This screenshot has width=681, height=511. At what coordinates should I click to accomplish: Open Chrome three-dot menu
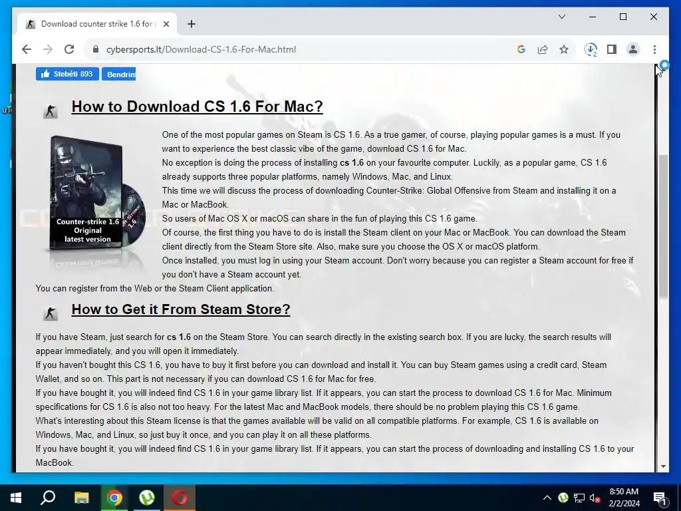point(654,49)
